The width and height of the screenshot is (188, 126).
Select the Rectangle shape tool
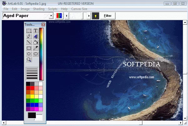pos(29,48)
